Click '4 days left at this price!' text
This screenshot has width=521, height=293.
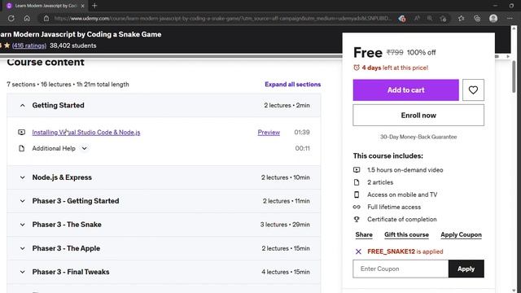(x=395, y=68)
